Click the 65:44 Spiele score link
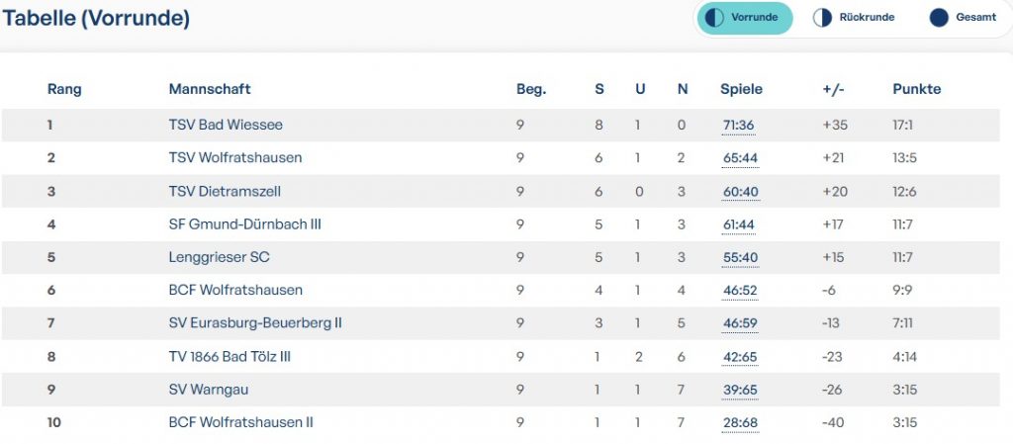The width and height of the screenshot is (1013, 444). pyautogui.click(x=738, y=157)
